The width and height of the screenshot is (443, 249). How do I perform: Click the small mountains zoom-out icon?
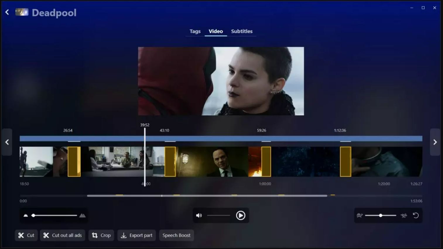[x=26, y=216]
